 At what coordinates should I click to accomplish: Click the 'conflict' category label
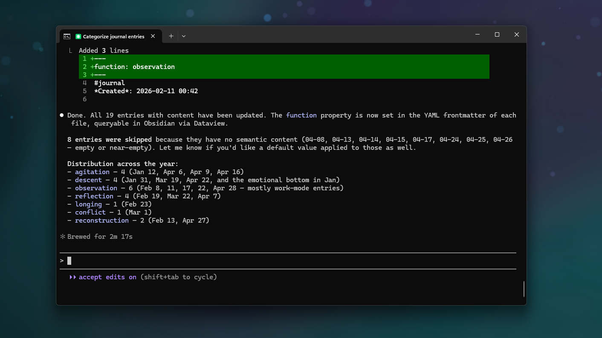point(90,212)
